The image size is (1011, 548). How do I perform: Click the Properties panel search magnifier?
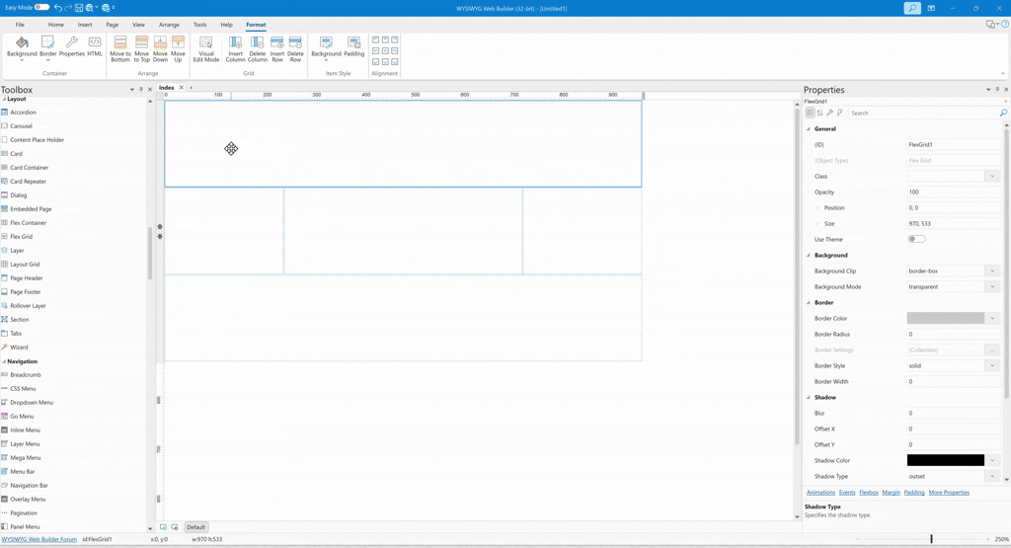[1003, 113]
